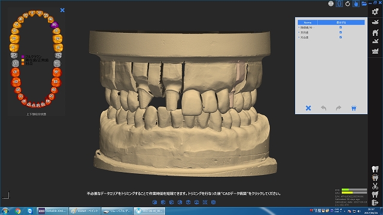
Task: Close the tooth chart panel with blue X
Action: point(62,10)
